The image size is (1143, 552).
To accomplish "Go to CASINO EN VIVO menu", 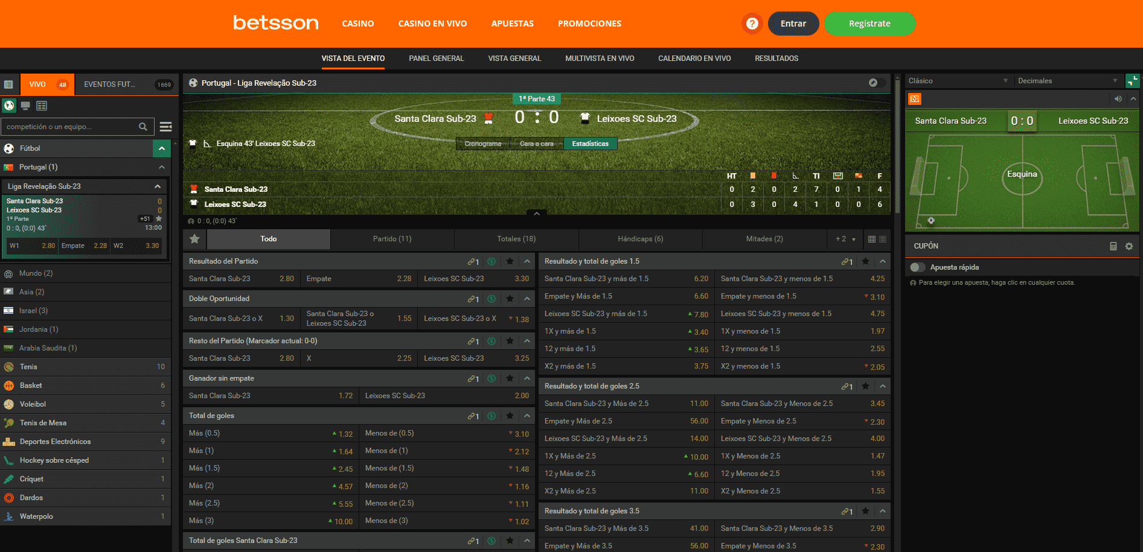I will [x=432, y=24].
